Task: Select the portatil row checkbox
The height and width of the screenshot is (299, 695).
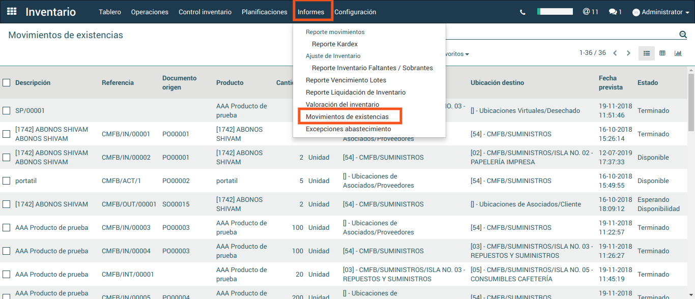Action: click(x=7, y=181)
